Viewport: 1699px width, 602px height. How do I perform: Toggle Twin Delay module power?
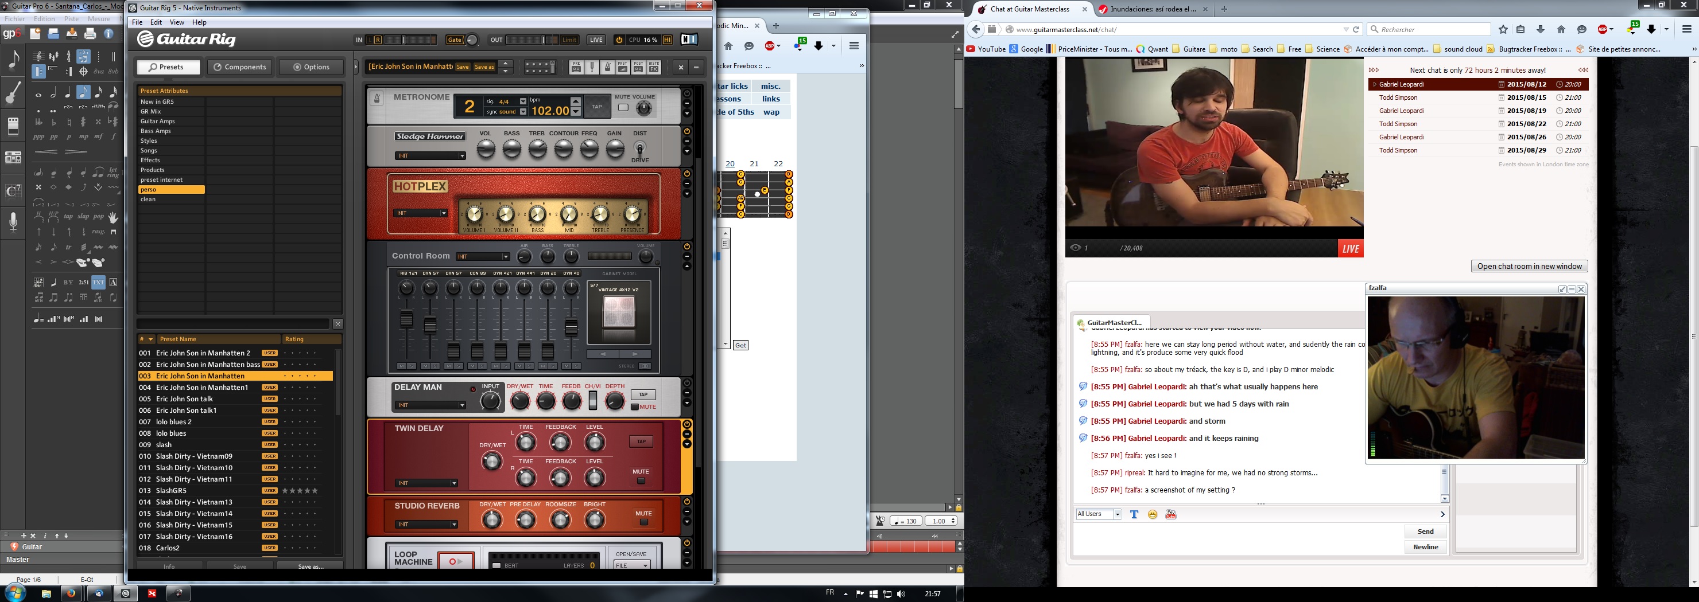[x=686, y=424]
